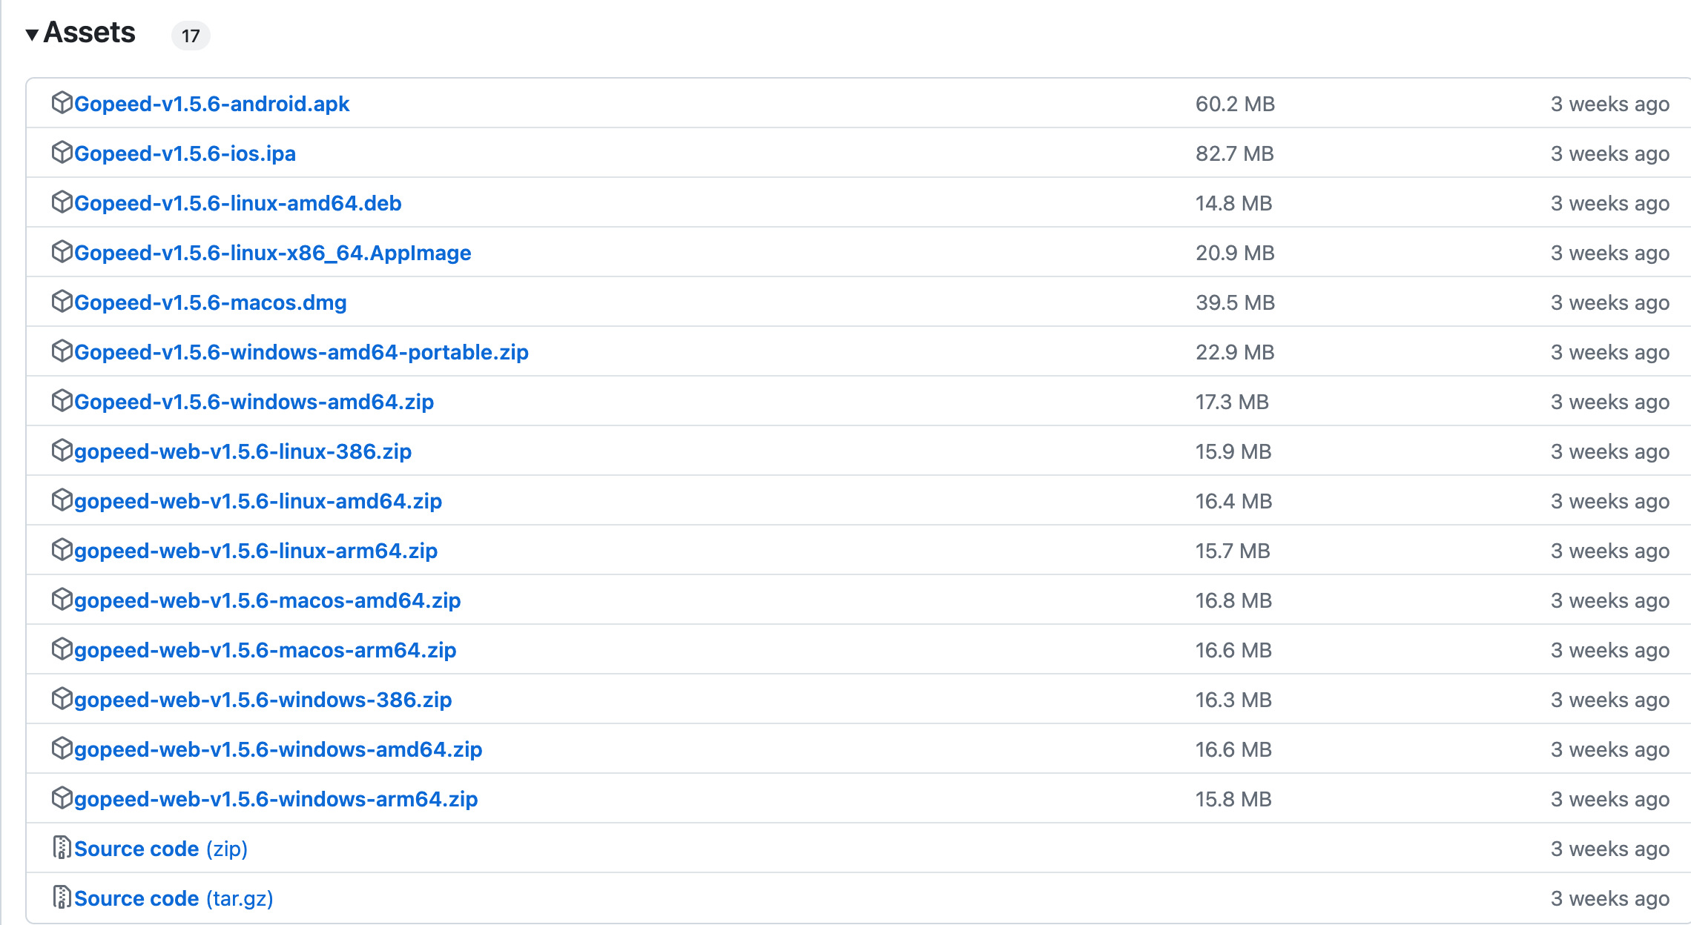Download Gopeed-v1.5.6-linux-amd64.deb
Viewport: 1691px width, 925px height.
[x=237, y=203]
